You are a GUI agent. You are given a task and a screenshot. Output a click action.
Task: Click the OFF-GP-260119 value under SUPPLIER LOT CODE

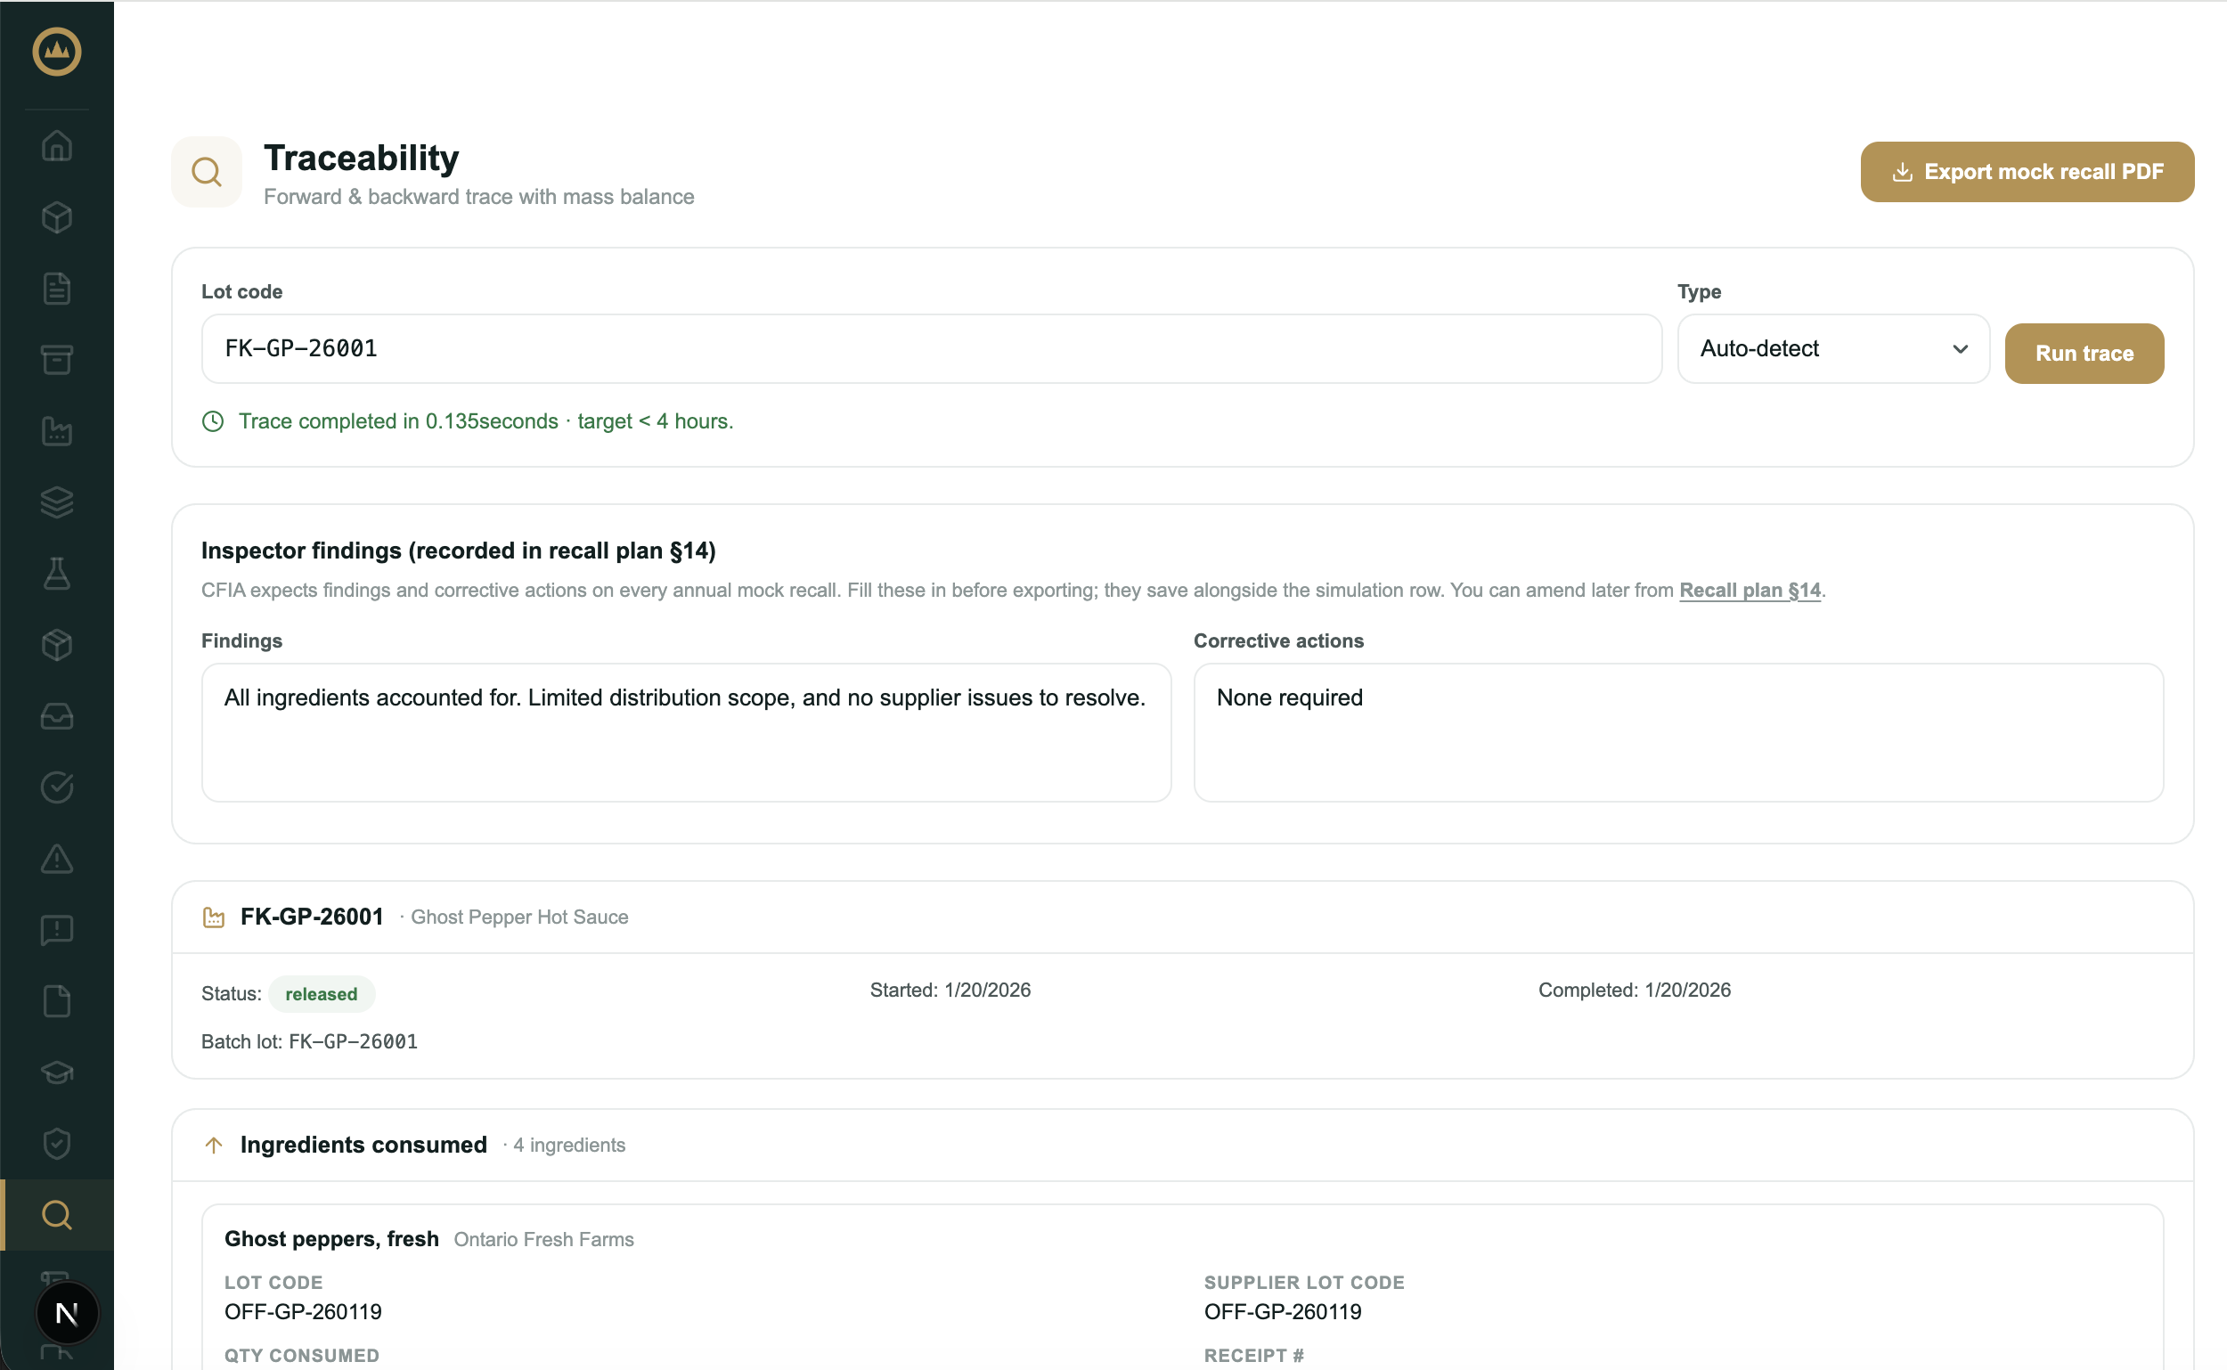point(1283,1312)
